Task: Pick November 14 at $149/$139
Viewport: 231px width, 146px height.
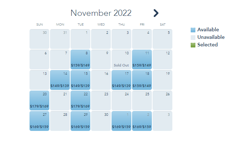Action: [60, 80]
